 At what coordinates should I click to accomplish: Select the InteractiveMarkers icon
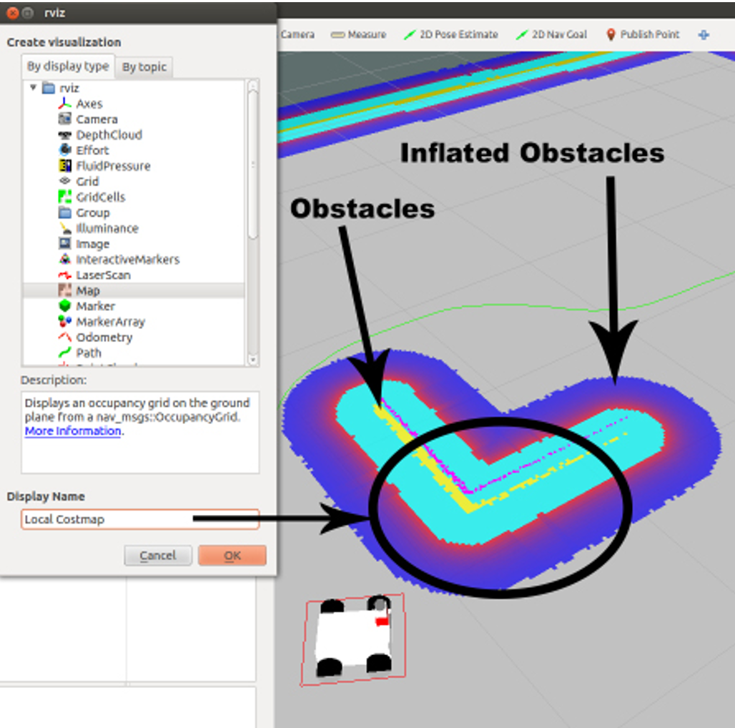point(64,259)
